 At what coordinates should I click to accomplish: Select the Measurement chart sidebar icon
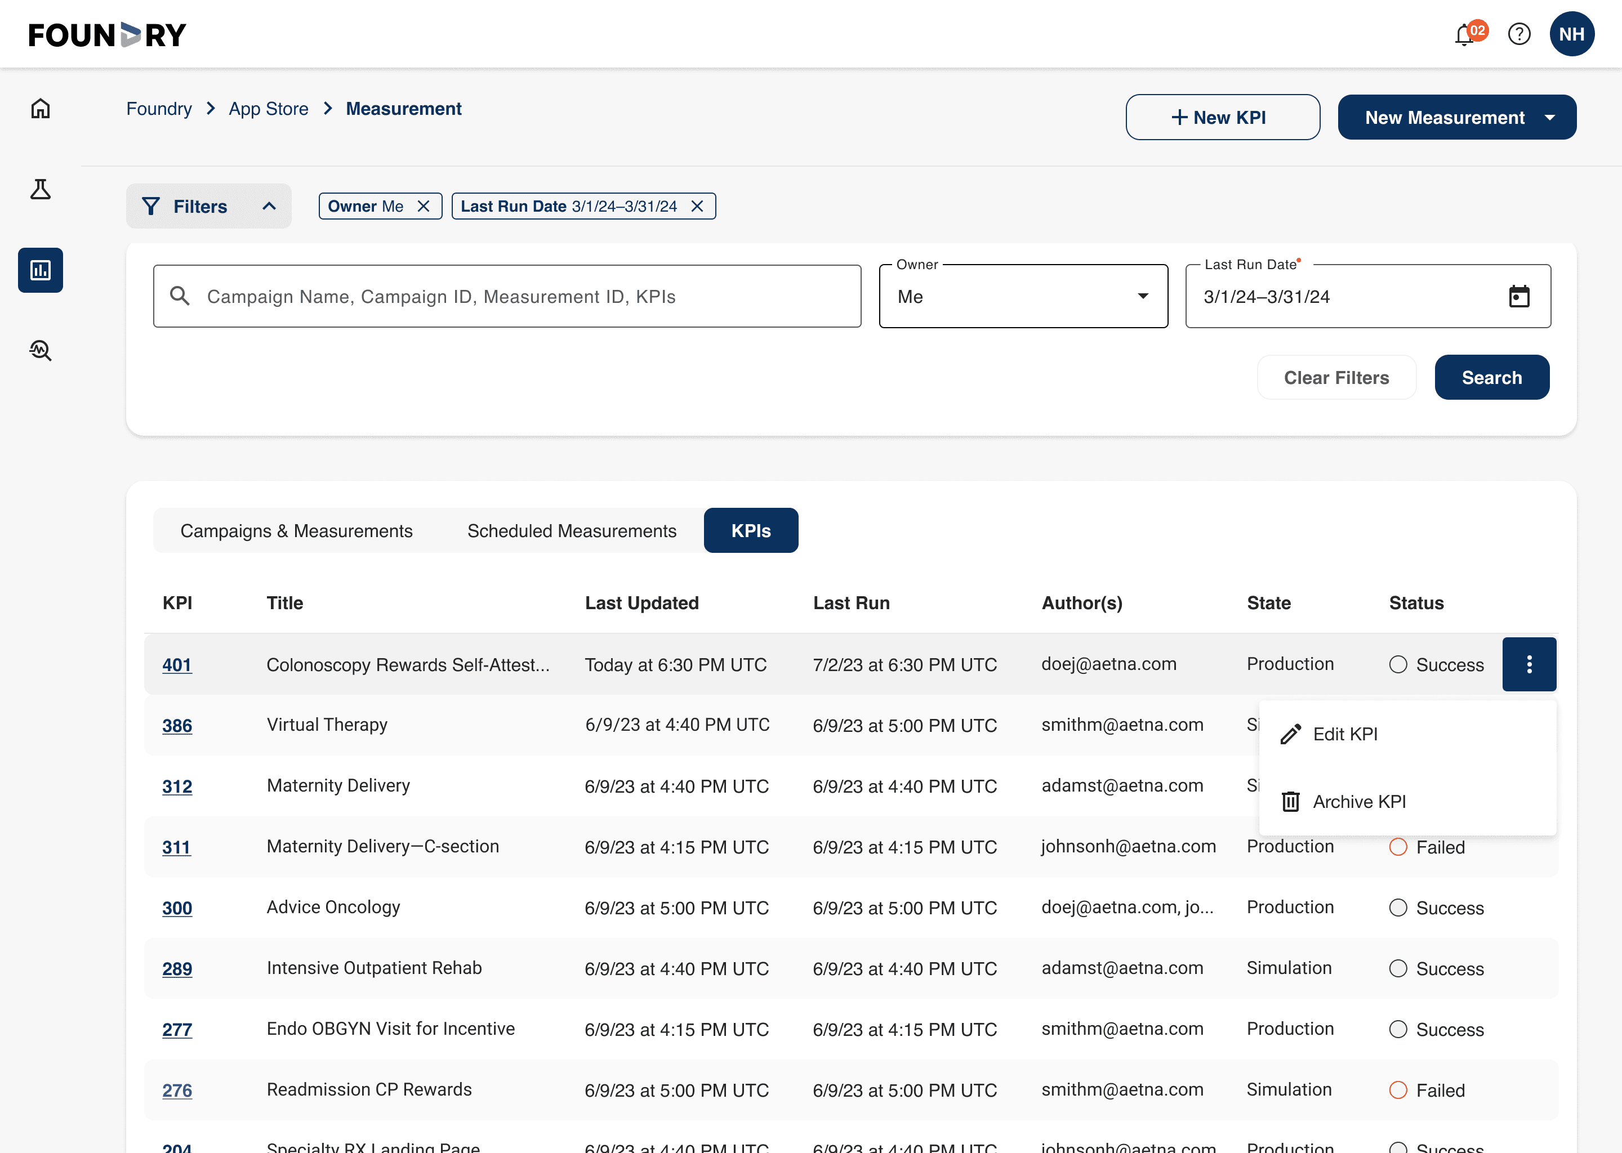41,270
